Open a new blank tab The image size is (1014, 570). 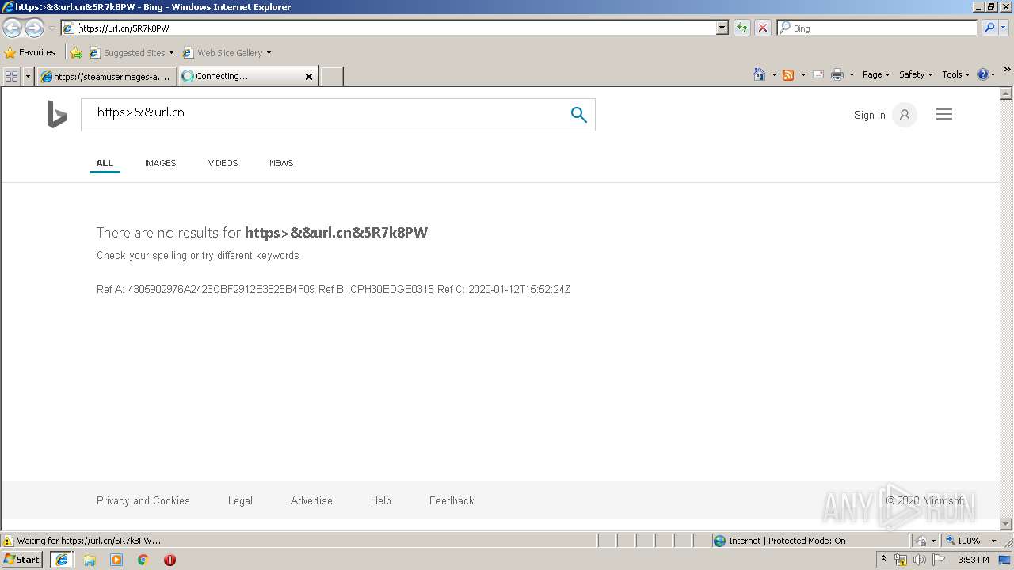tap(331, 76)
